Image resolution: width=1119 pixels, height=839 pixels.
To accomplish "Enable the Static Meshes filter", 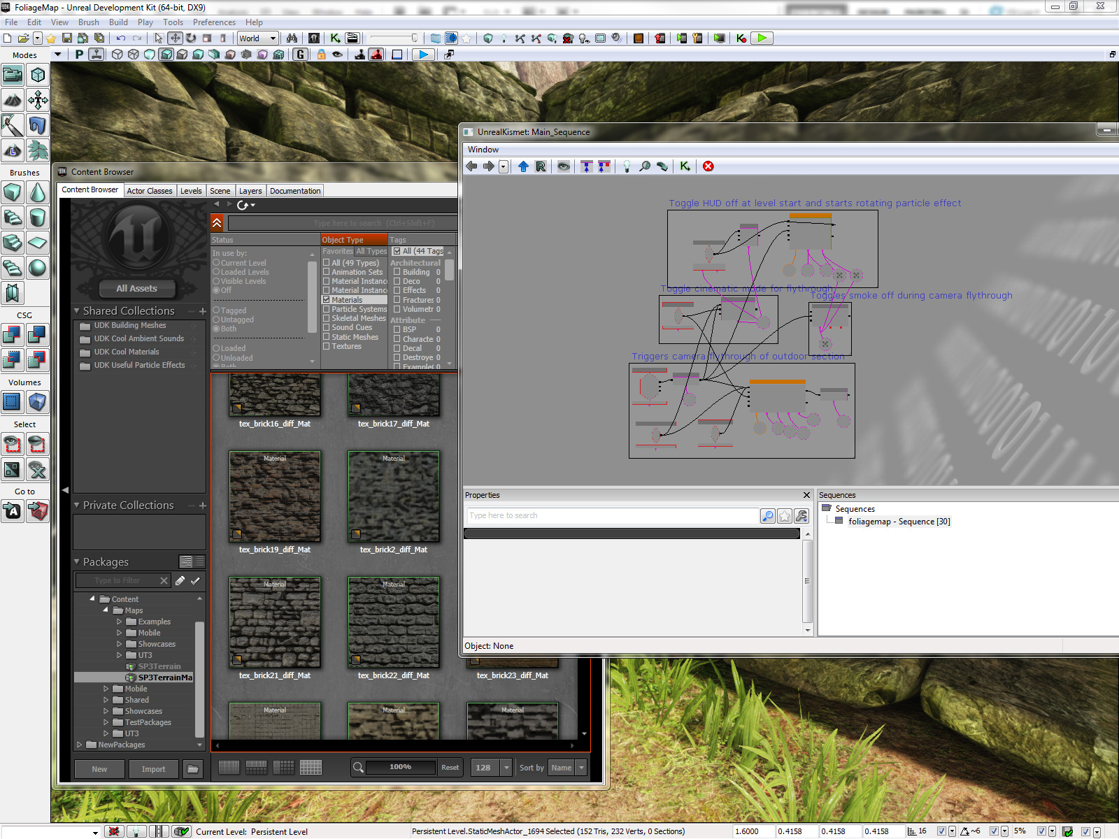I will coord(326,336).
